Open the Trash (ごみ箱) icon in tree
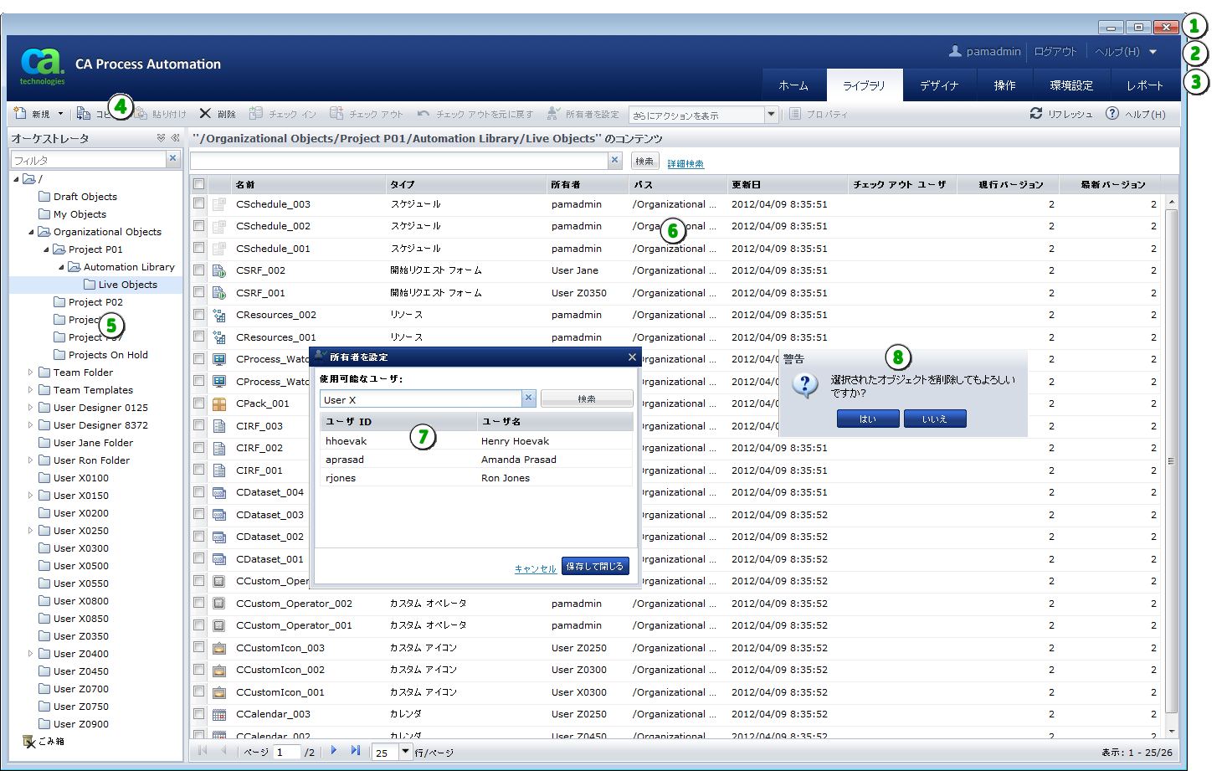 tap(28, 742)
